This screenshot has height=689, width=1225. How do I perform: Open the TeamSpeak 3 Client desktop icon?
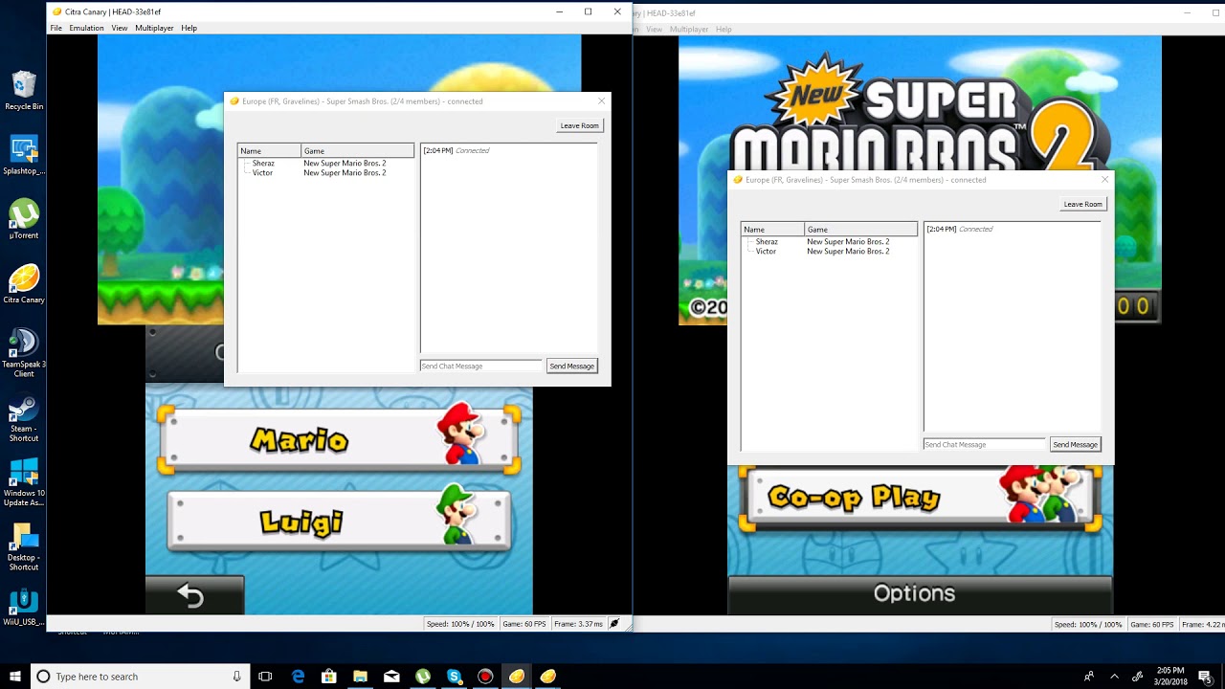(24, 353)
